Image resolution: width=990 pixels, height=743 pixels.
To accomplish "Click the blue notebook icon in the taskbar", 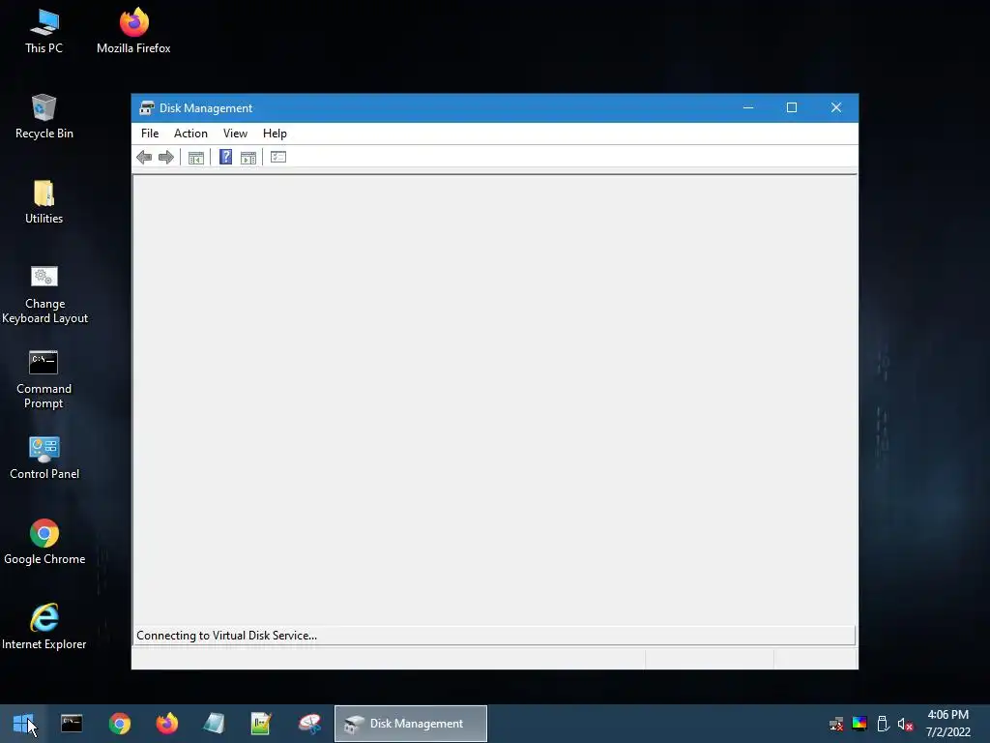I will (x=214, y=724).
